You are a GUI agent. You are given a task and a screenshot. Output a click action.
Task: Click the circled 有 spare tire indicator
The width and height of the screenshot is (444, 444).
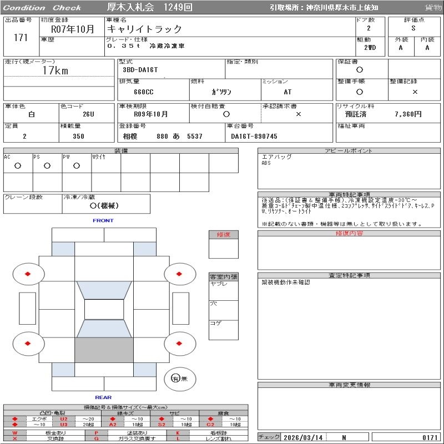[175, 379]
